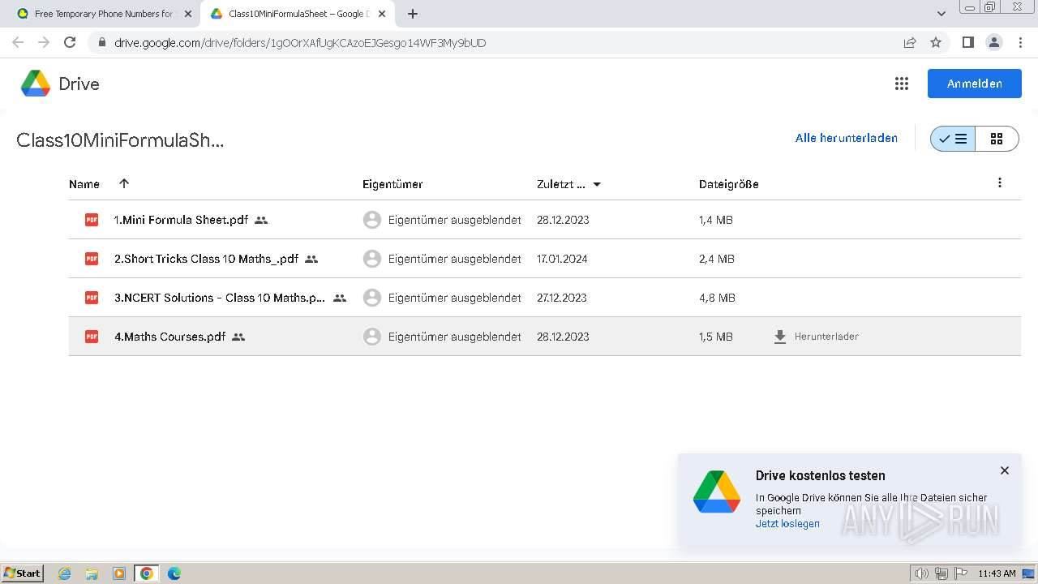
Task: Open the Zuletzt sort dropdown arrow
Action: [597, 184]
